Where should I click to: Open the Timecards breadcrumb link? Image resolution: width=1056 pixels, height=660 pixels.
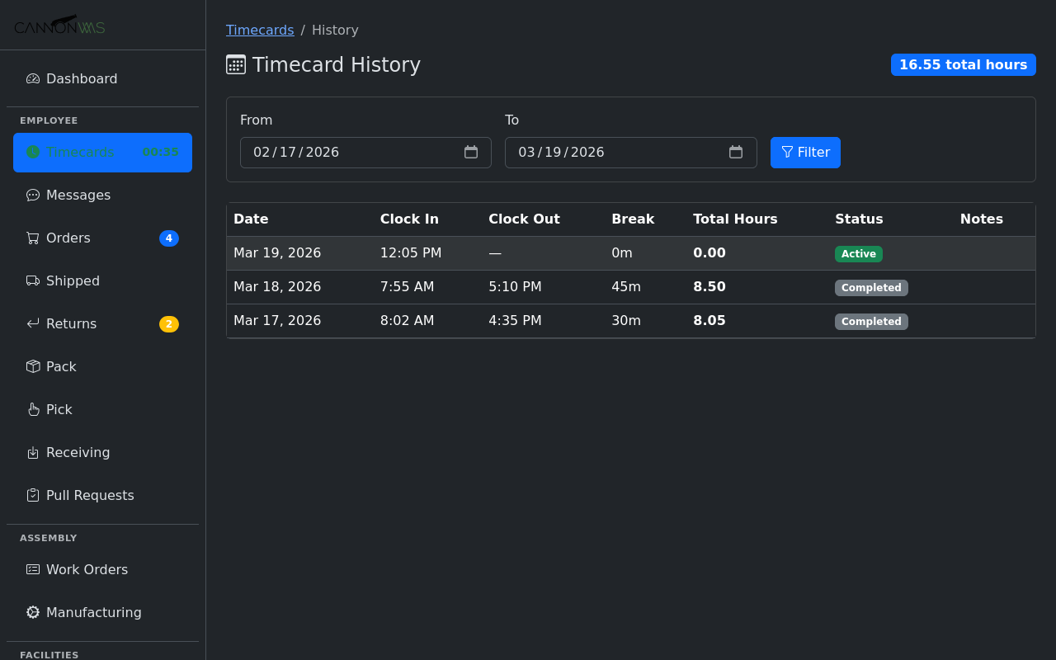pos(260,30)
